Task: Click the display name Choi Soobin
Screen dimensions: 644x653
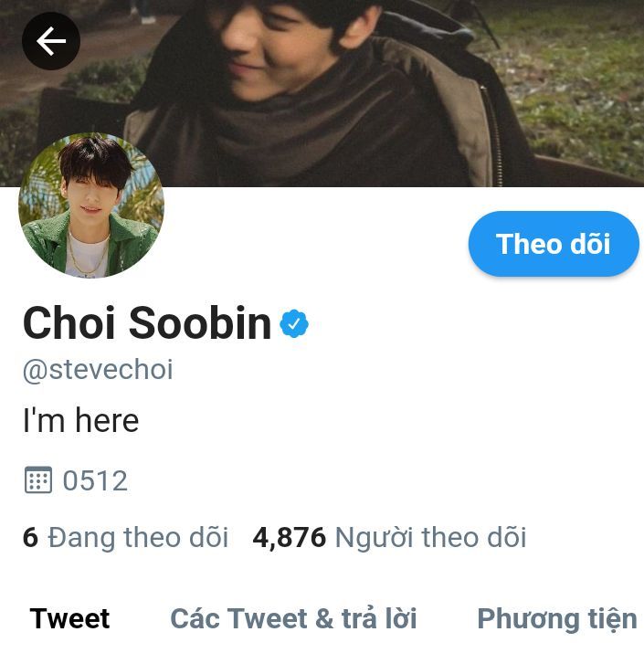Action: pyautogui.click(x=147, y=323)
